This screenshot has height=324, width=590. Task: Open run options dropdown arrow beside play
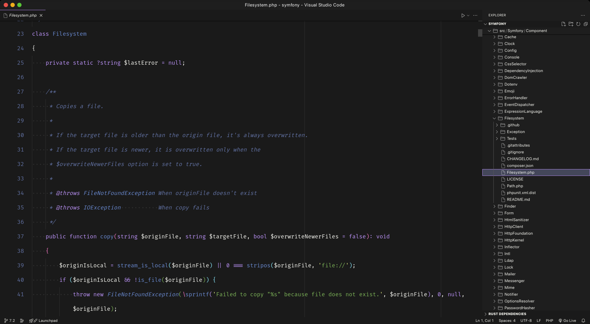point(468,15)
